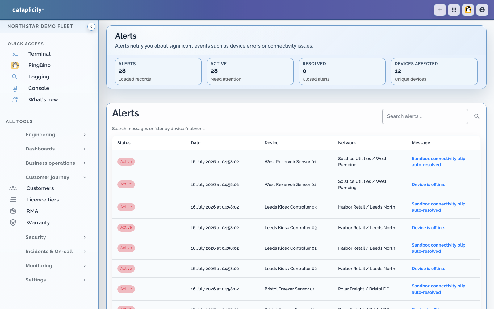This screenshot has height=309, width=494.
Task: Click the Device column header
Action: 271,143
